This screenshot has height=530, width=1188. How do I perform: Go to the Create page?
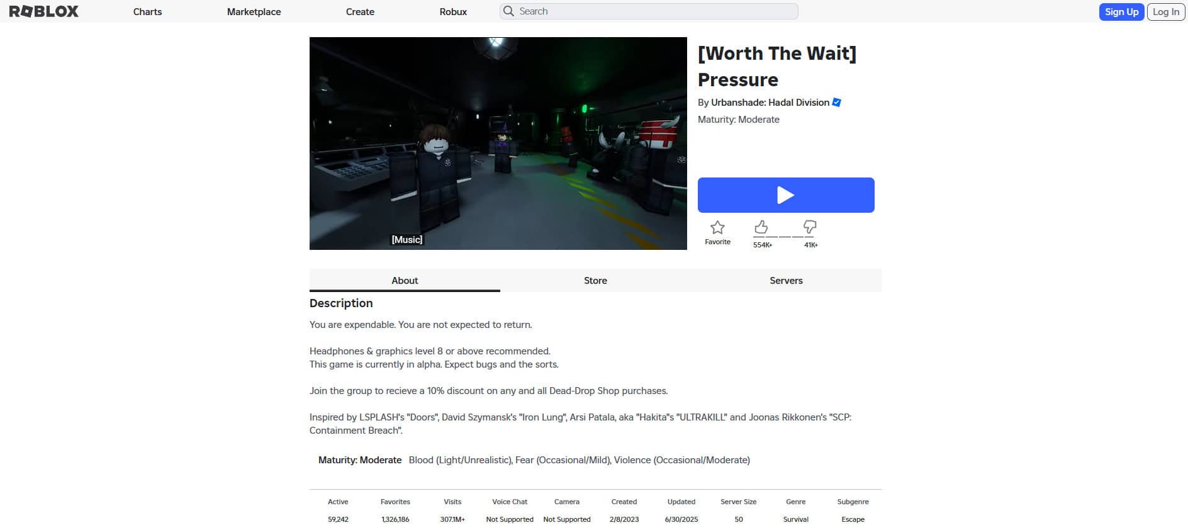[360, 11]
